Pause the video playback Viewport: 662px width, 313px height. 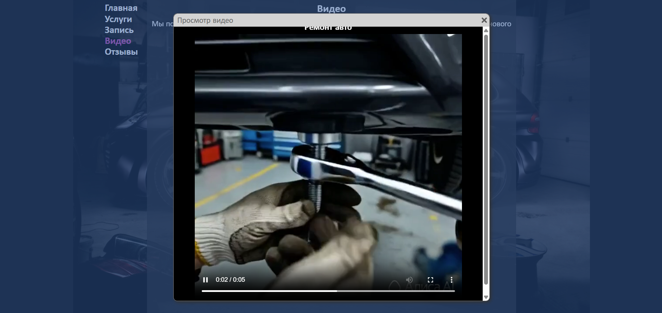(x=206, y=280)
